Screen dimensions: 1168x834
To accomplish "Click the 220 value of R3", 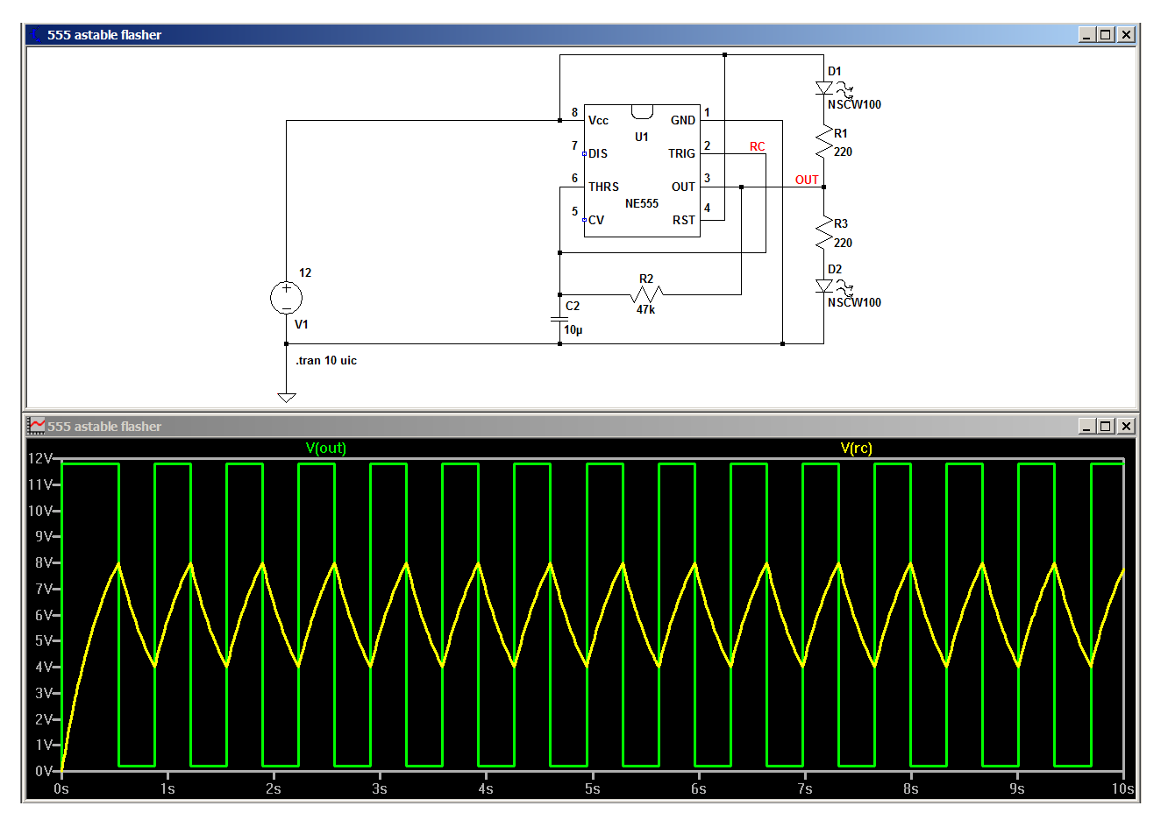I will [x=843, y=243].
